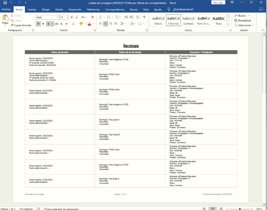Click the clear formatting eraser icon
The image size is (267, 210).
coord(92,17)
